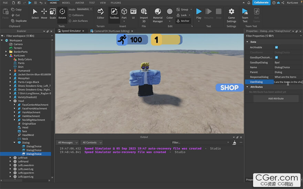The image size is (303, 189).
Task: Click the Lock tool
Action: pos(182,15)
